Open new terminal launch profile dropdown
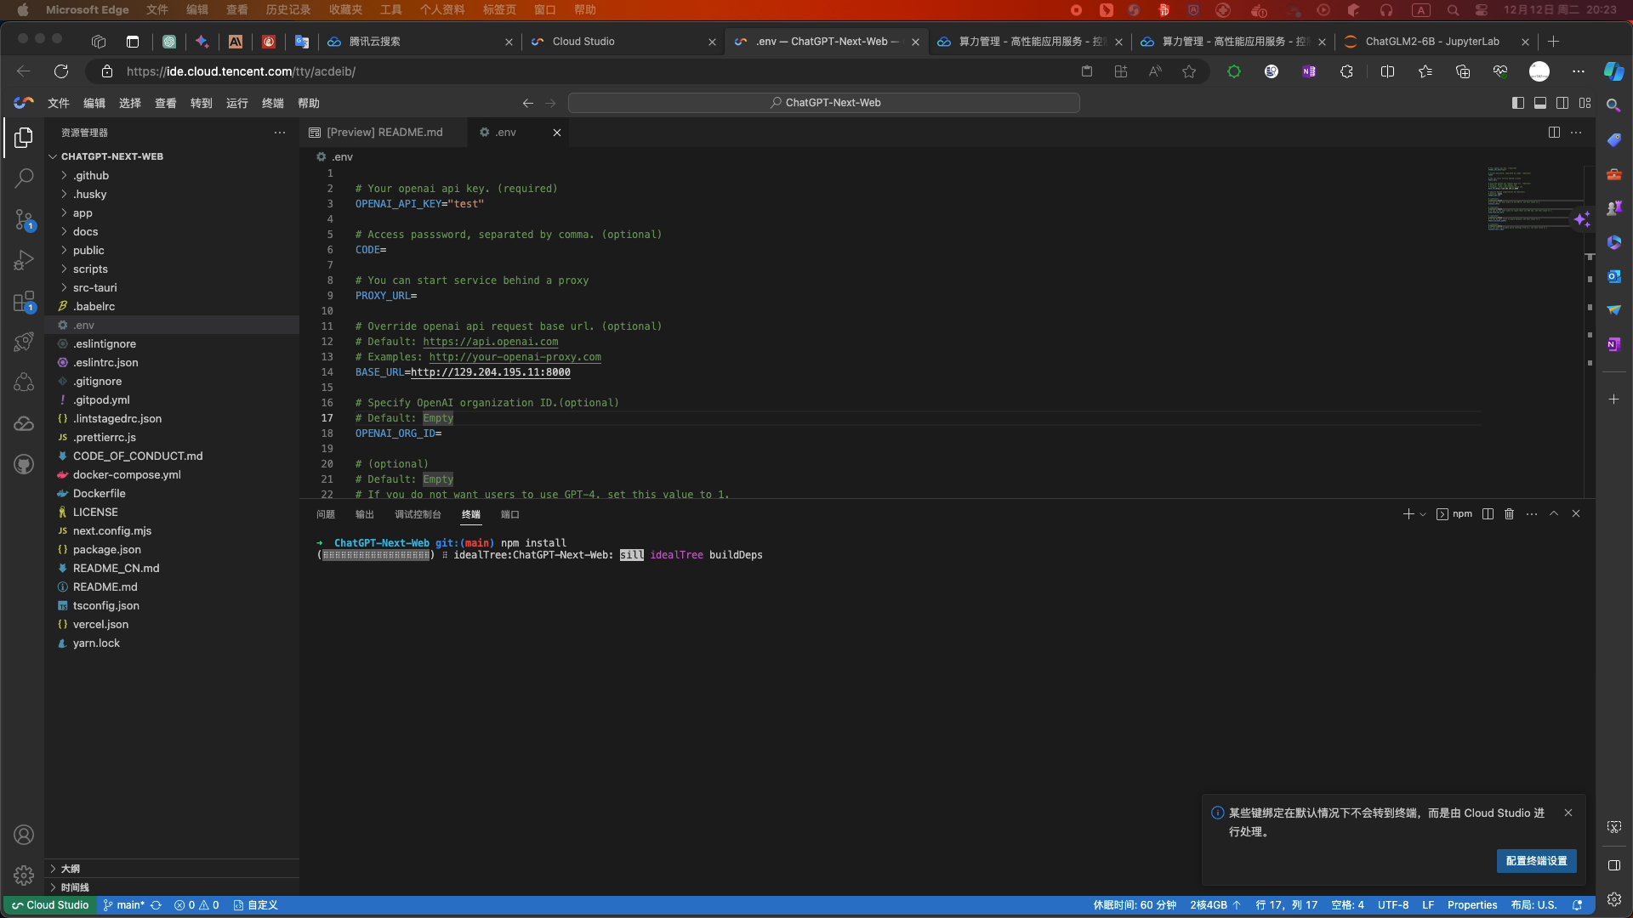 (1423, 514)
